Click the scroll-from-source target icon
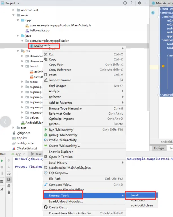The image size is (173, 217). point(125,3)
